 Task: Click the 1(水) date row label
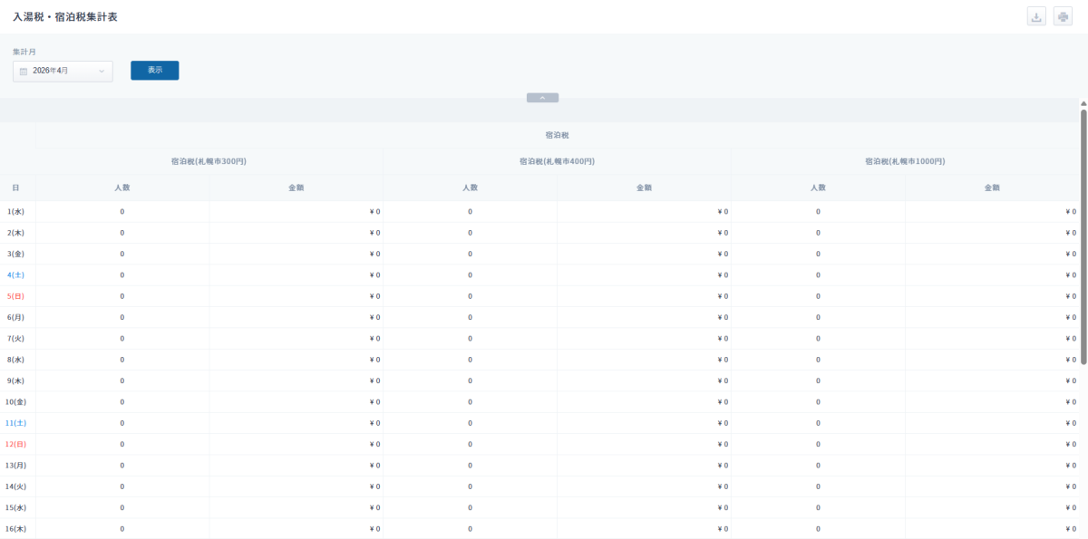point(15,212)
